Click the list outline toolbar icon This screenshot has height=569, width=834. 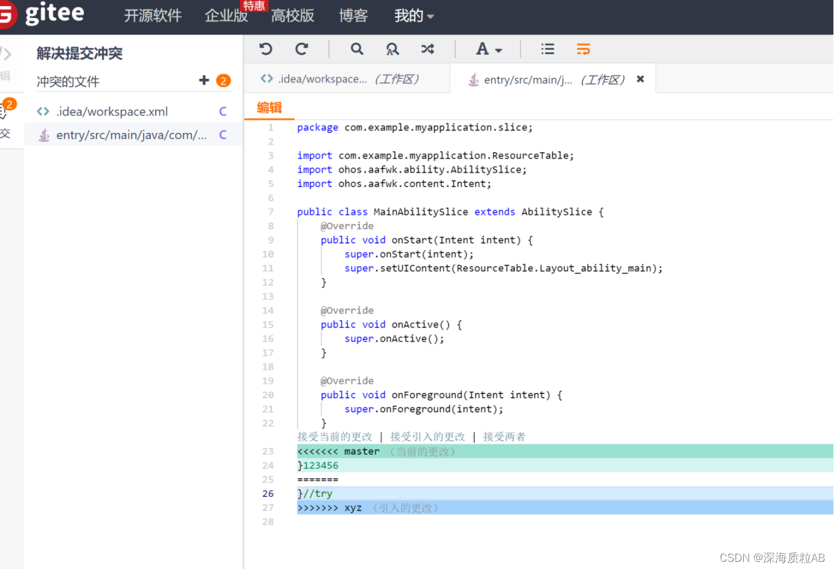click(x=548, y=49)
